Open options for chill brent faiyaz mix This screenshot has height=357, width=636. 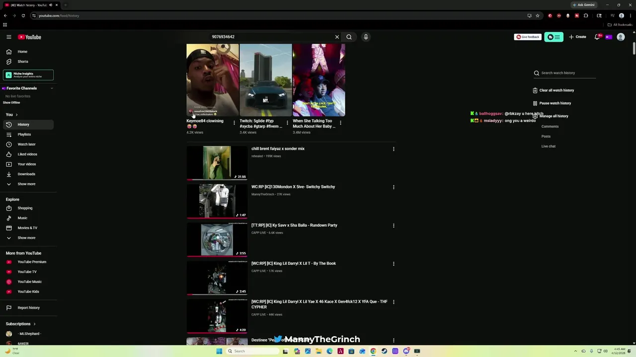[394, 149]
